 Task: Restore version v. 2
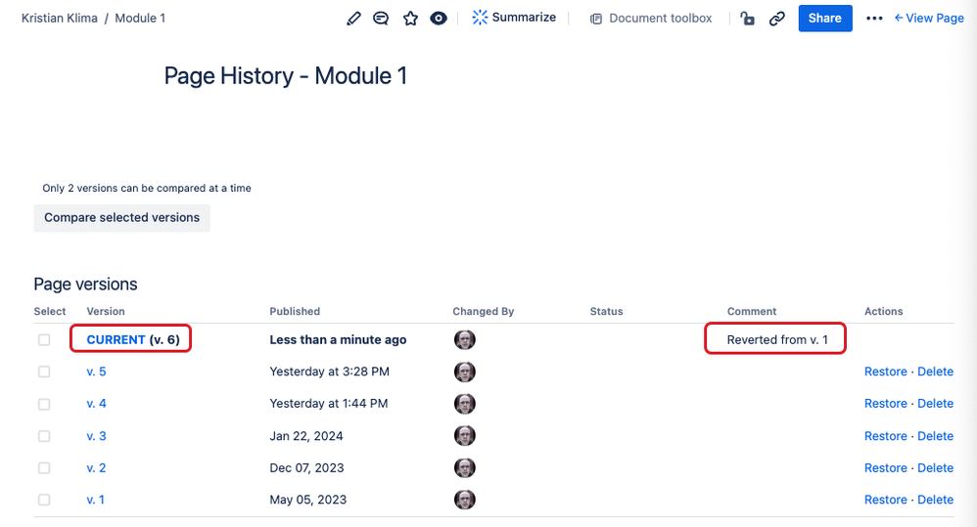885,468
